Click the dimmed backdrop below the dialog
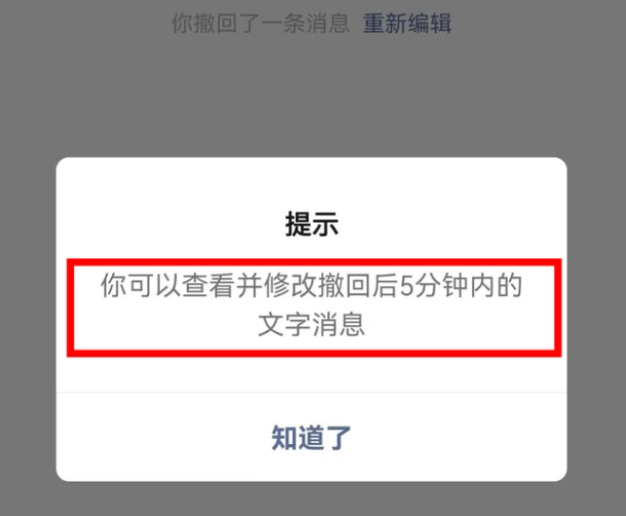 pyautogui.click(x=312, y=499)
